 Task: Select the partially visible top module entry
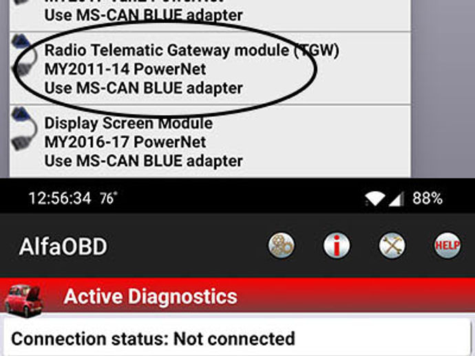click(x=210, y=15)
